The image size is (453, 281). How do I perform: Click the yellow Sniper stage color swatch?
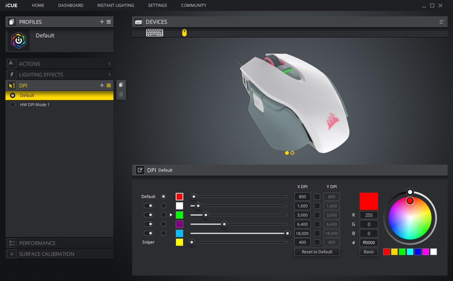pyautogui.click(x=179, y=243)
